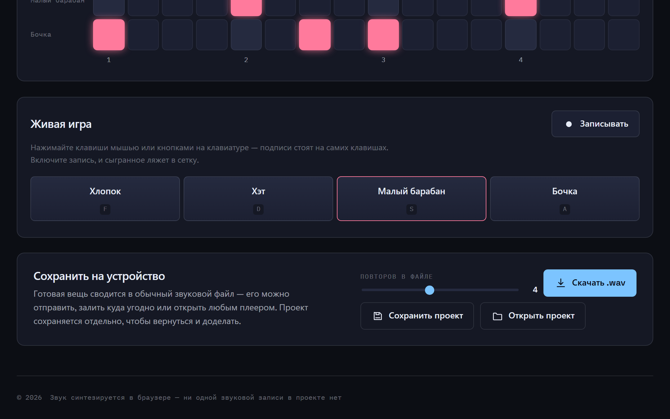Click the record dot on Записывать
670x419 pixels.
click(x=569, y=124)
